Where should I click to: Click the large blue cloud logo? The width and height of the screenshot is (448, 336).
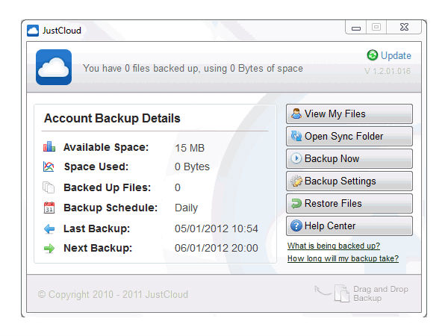[x=54, y=67]
